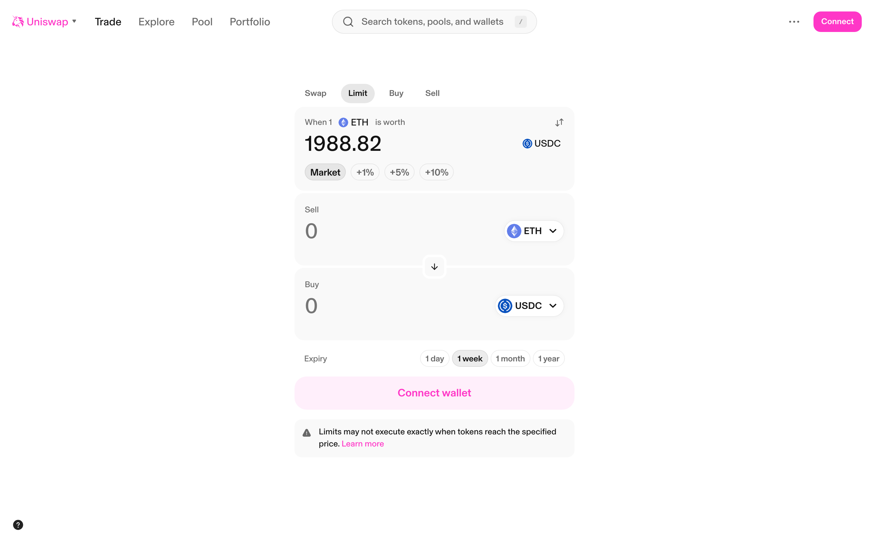Image resolution: width=869 pixels, height=543 pixels.
Task: Select the 1 month expiry option
Action: point(510,358)
